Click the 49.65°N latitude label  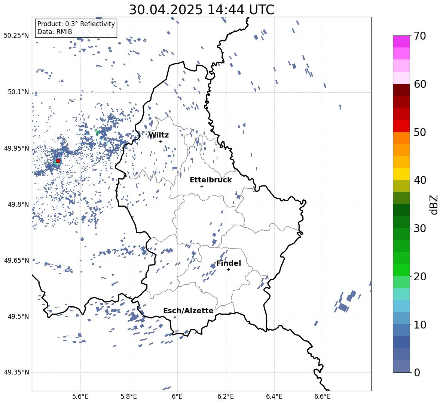16,260
